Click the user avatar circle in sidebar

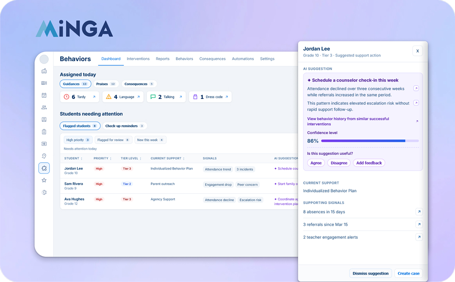coord(44,59)
